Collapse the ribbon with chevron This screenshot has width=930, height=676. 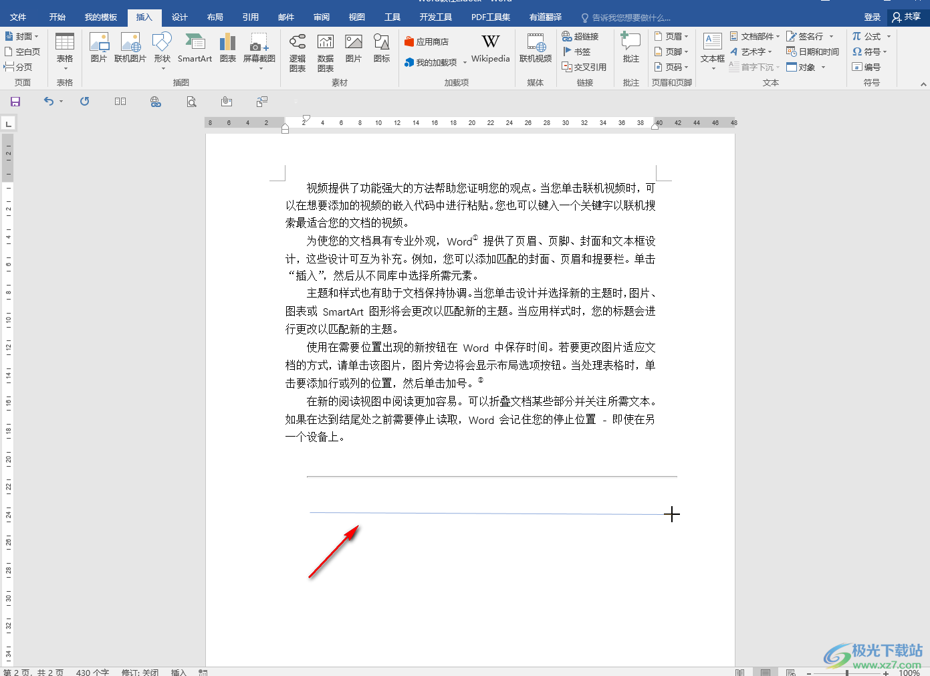click(923, 84)
